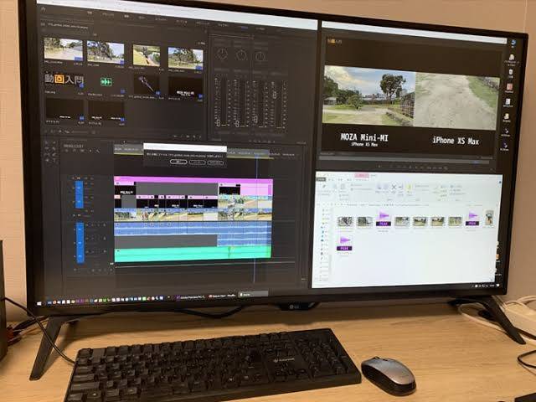Click the middle button in the dialog

point(198,162)
